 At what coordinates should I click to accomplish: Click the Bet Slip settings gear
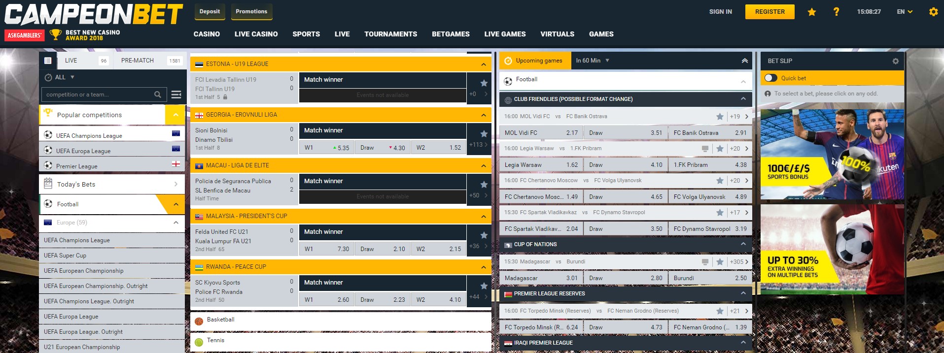(x=895, y=61)
